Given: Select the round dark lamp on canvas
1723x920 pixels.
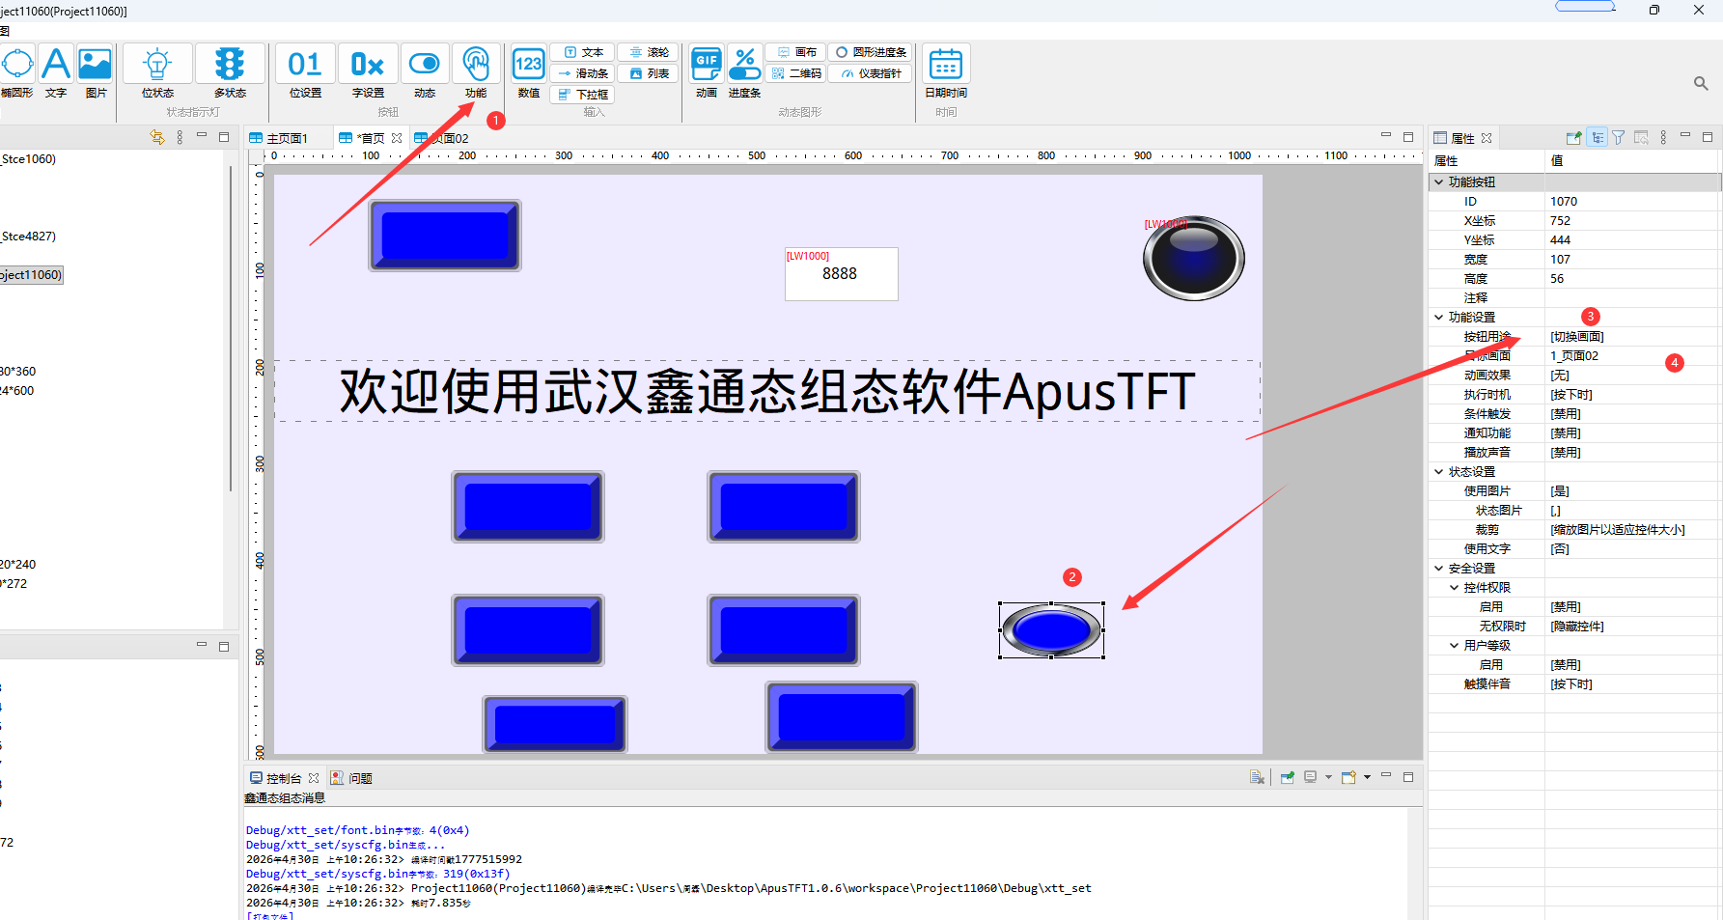Looking at the screenshot, I should coord(1194,258).
